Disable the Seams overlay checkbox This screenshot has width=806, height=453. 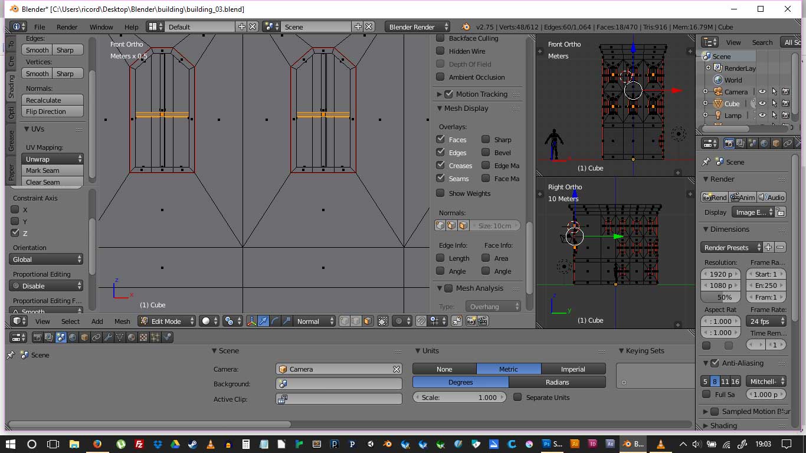pyautogui.click(x=440, y=178)
